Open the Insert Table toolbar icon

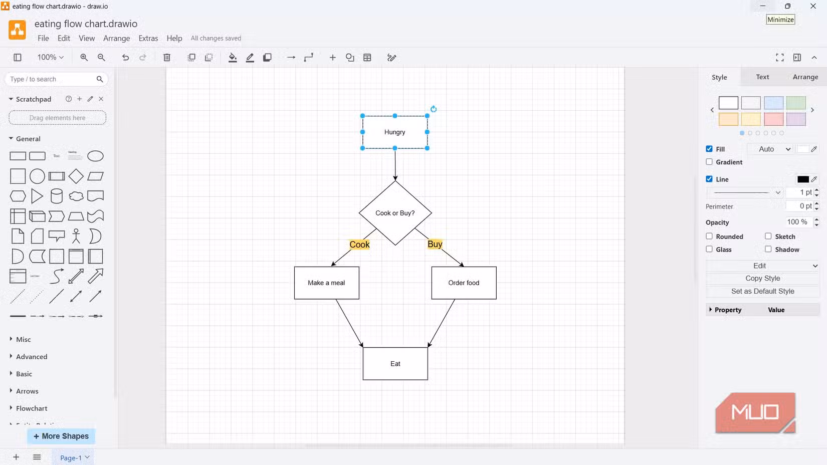(x=367, y=58)
